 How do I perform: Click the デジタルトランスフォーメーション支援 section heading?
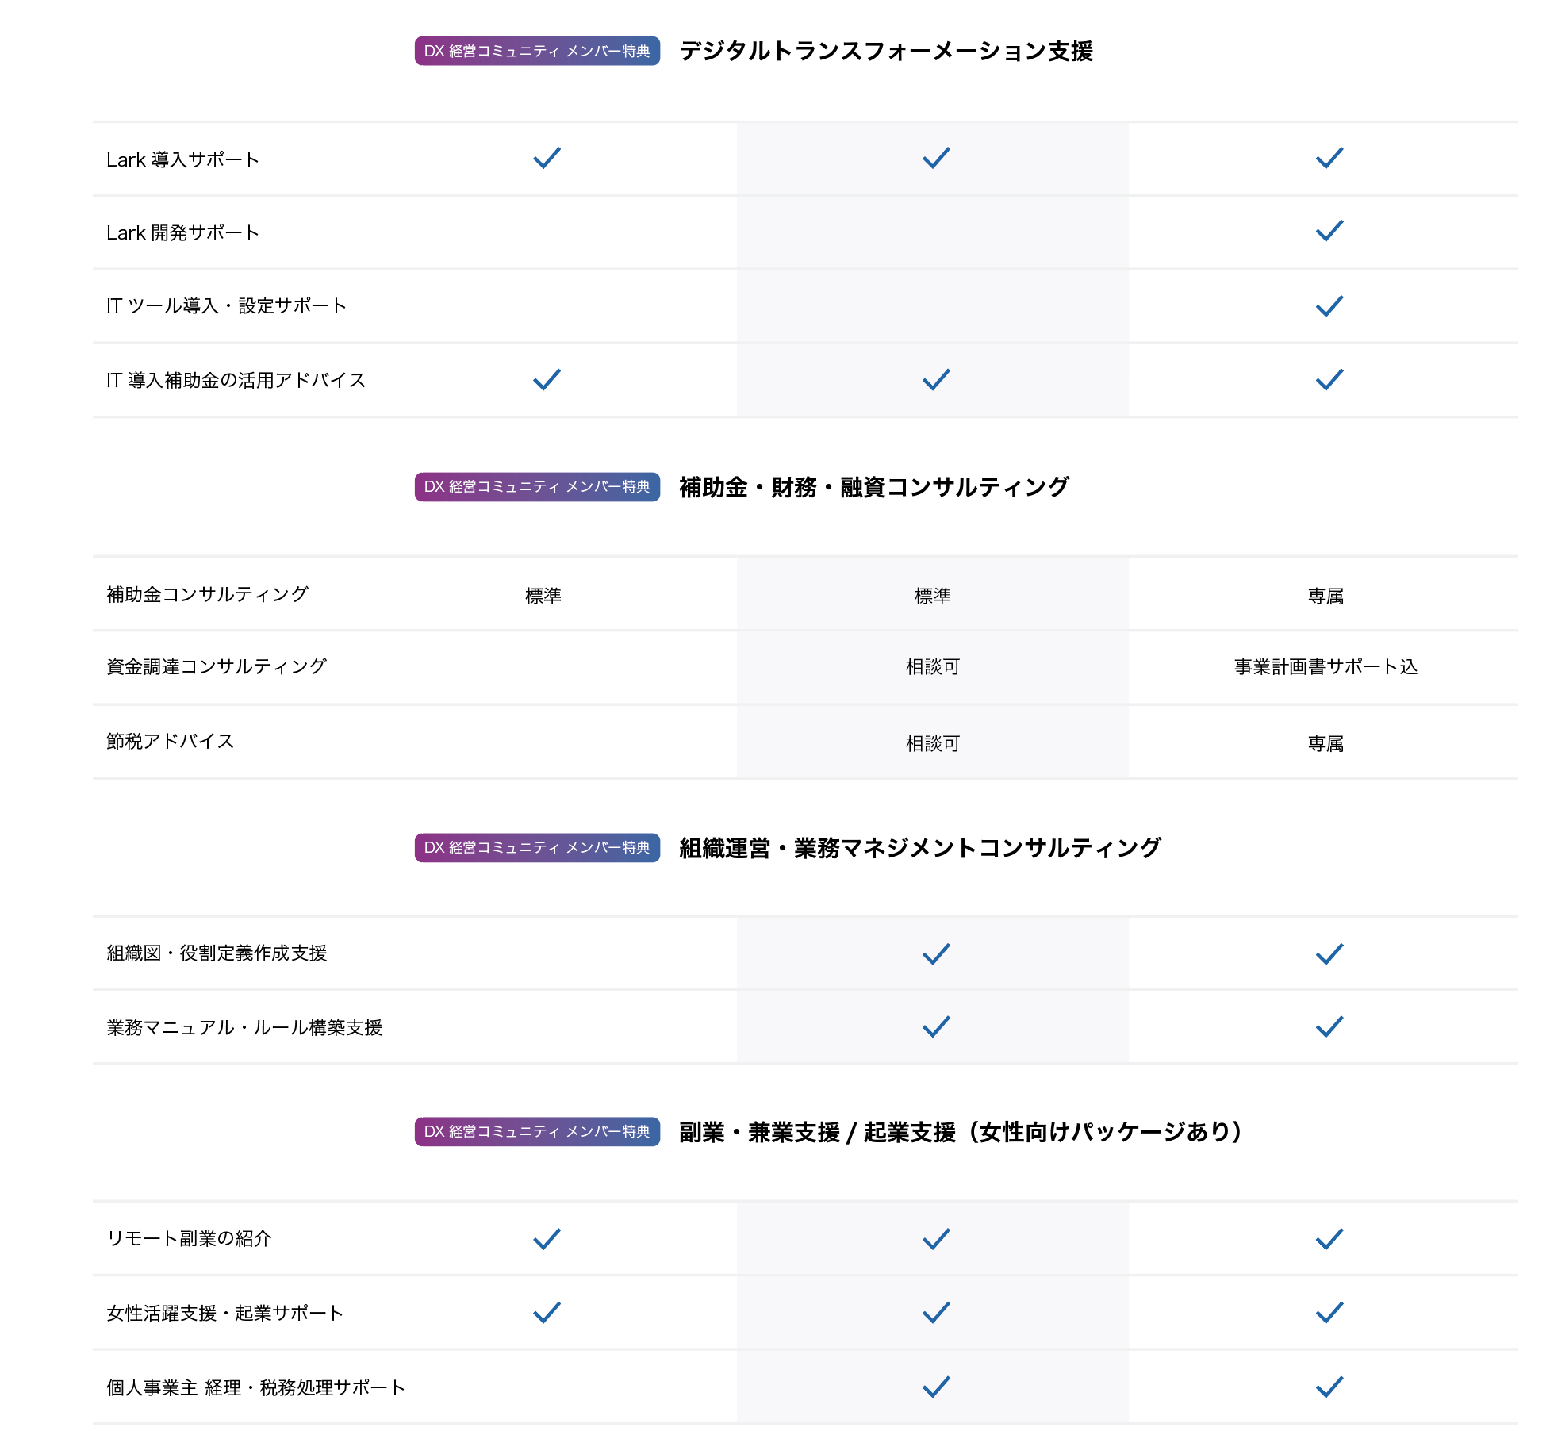coord(886,51)
